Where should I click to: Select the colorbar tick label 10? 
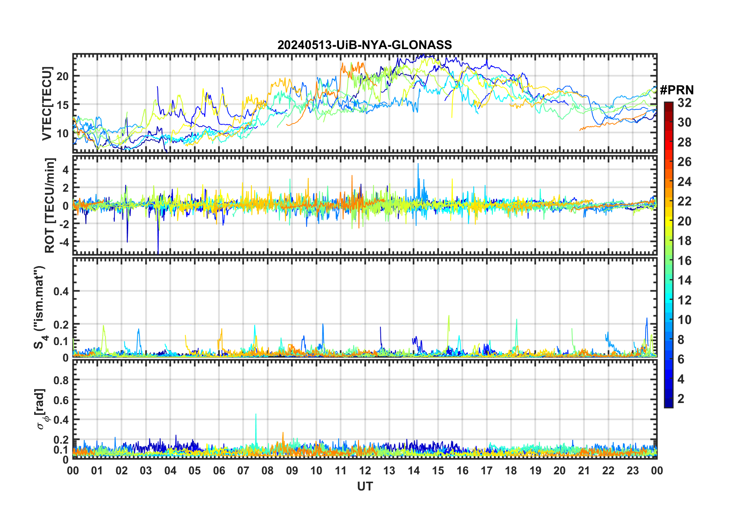[x=684, y=320]
